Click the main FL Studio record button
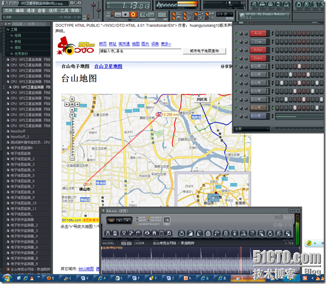Image resolution: width=326 pixels, height=284 pixels. [133, 15]
